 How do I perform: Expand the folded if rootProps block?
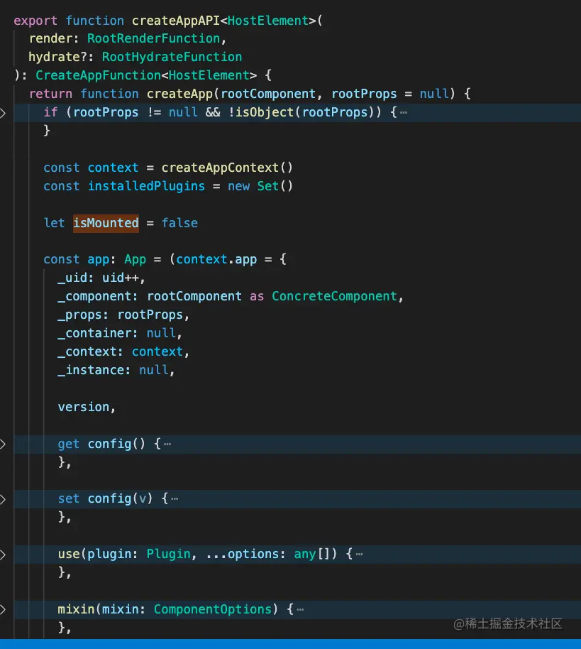coord(3,113)
